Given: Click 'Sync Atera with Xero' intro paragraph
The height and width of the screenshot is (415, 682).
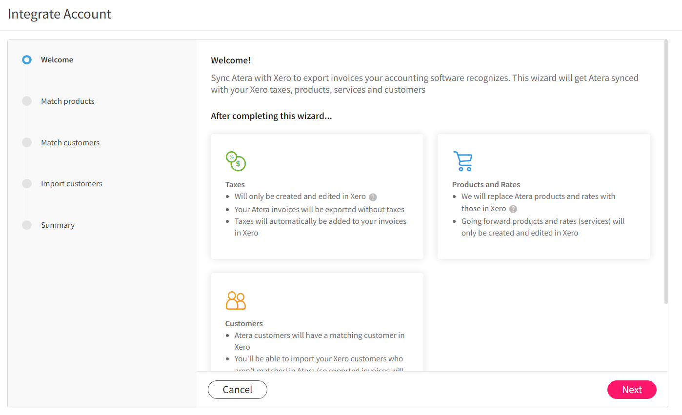Looking at the screenshot, I should [424, 84].
